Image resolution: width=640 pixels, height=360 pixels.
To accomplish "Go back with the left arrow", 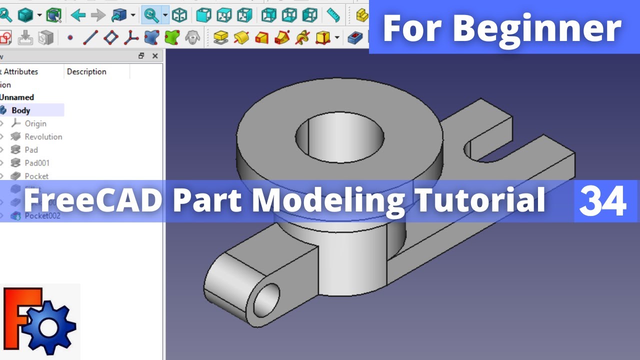I will coord(78,15).
